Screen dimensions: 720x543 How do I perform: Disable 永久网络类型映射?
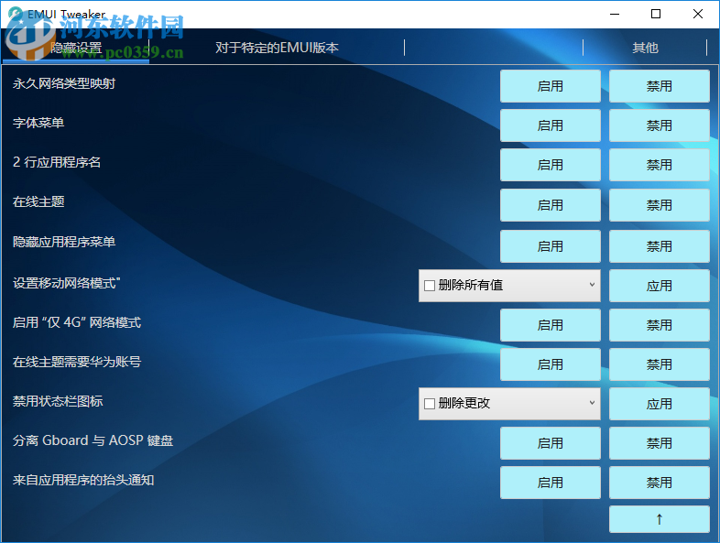coord(659,86)
